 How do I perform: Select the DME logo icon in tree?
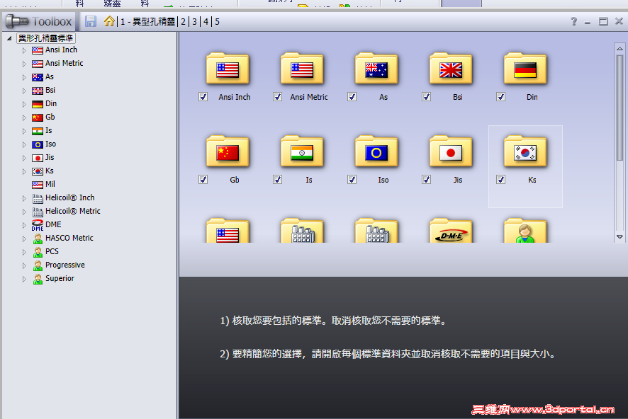click(x=38, y=225)
